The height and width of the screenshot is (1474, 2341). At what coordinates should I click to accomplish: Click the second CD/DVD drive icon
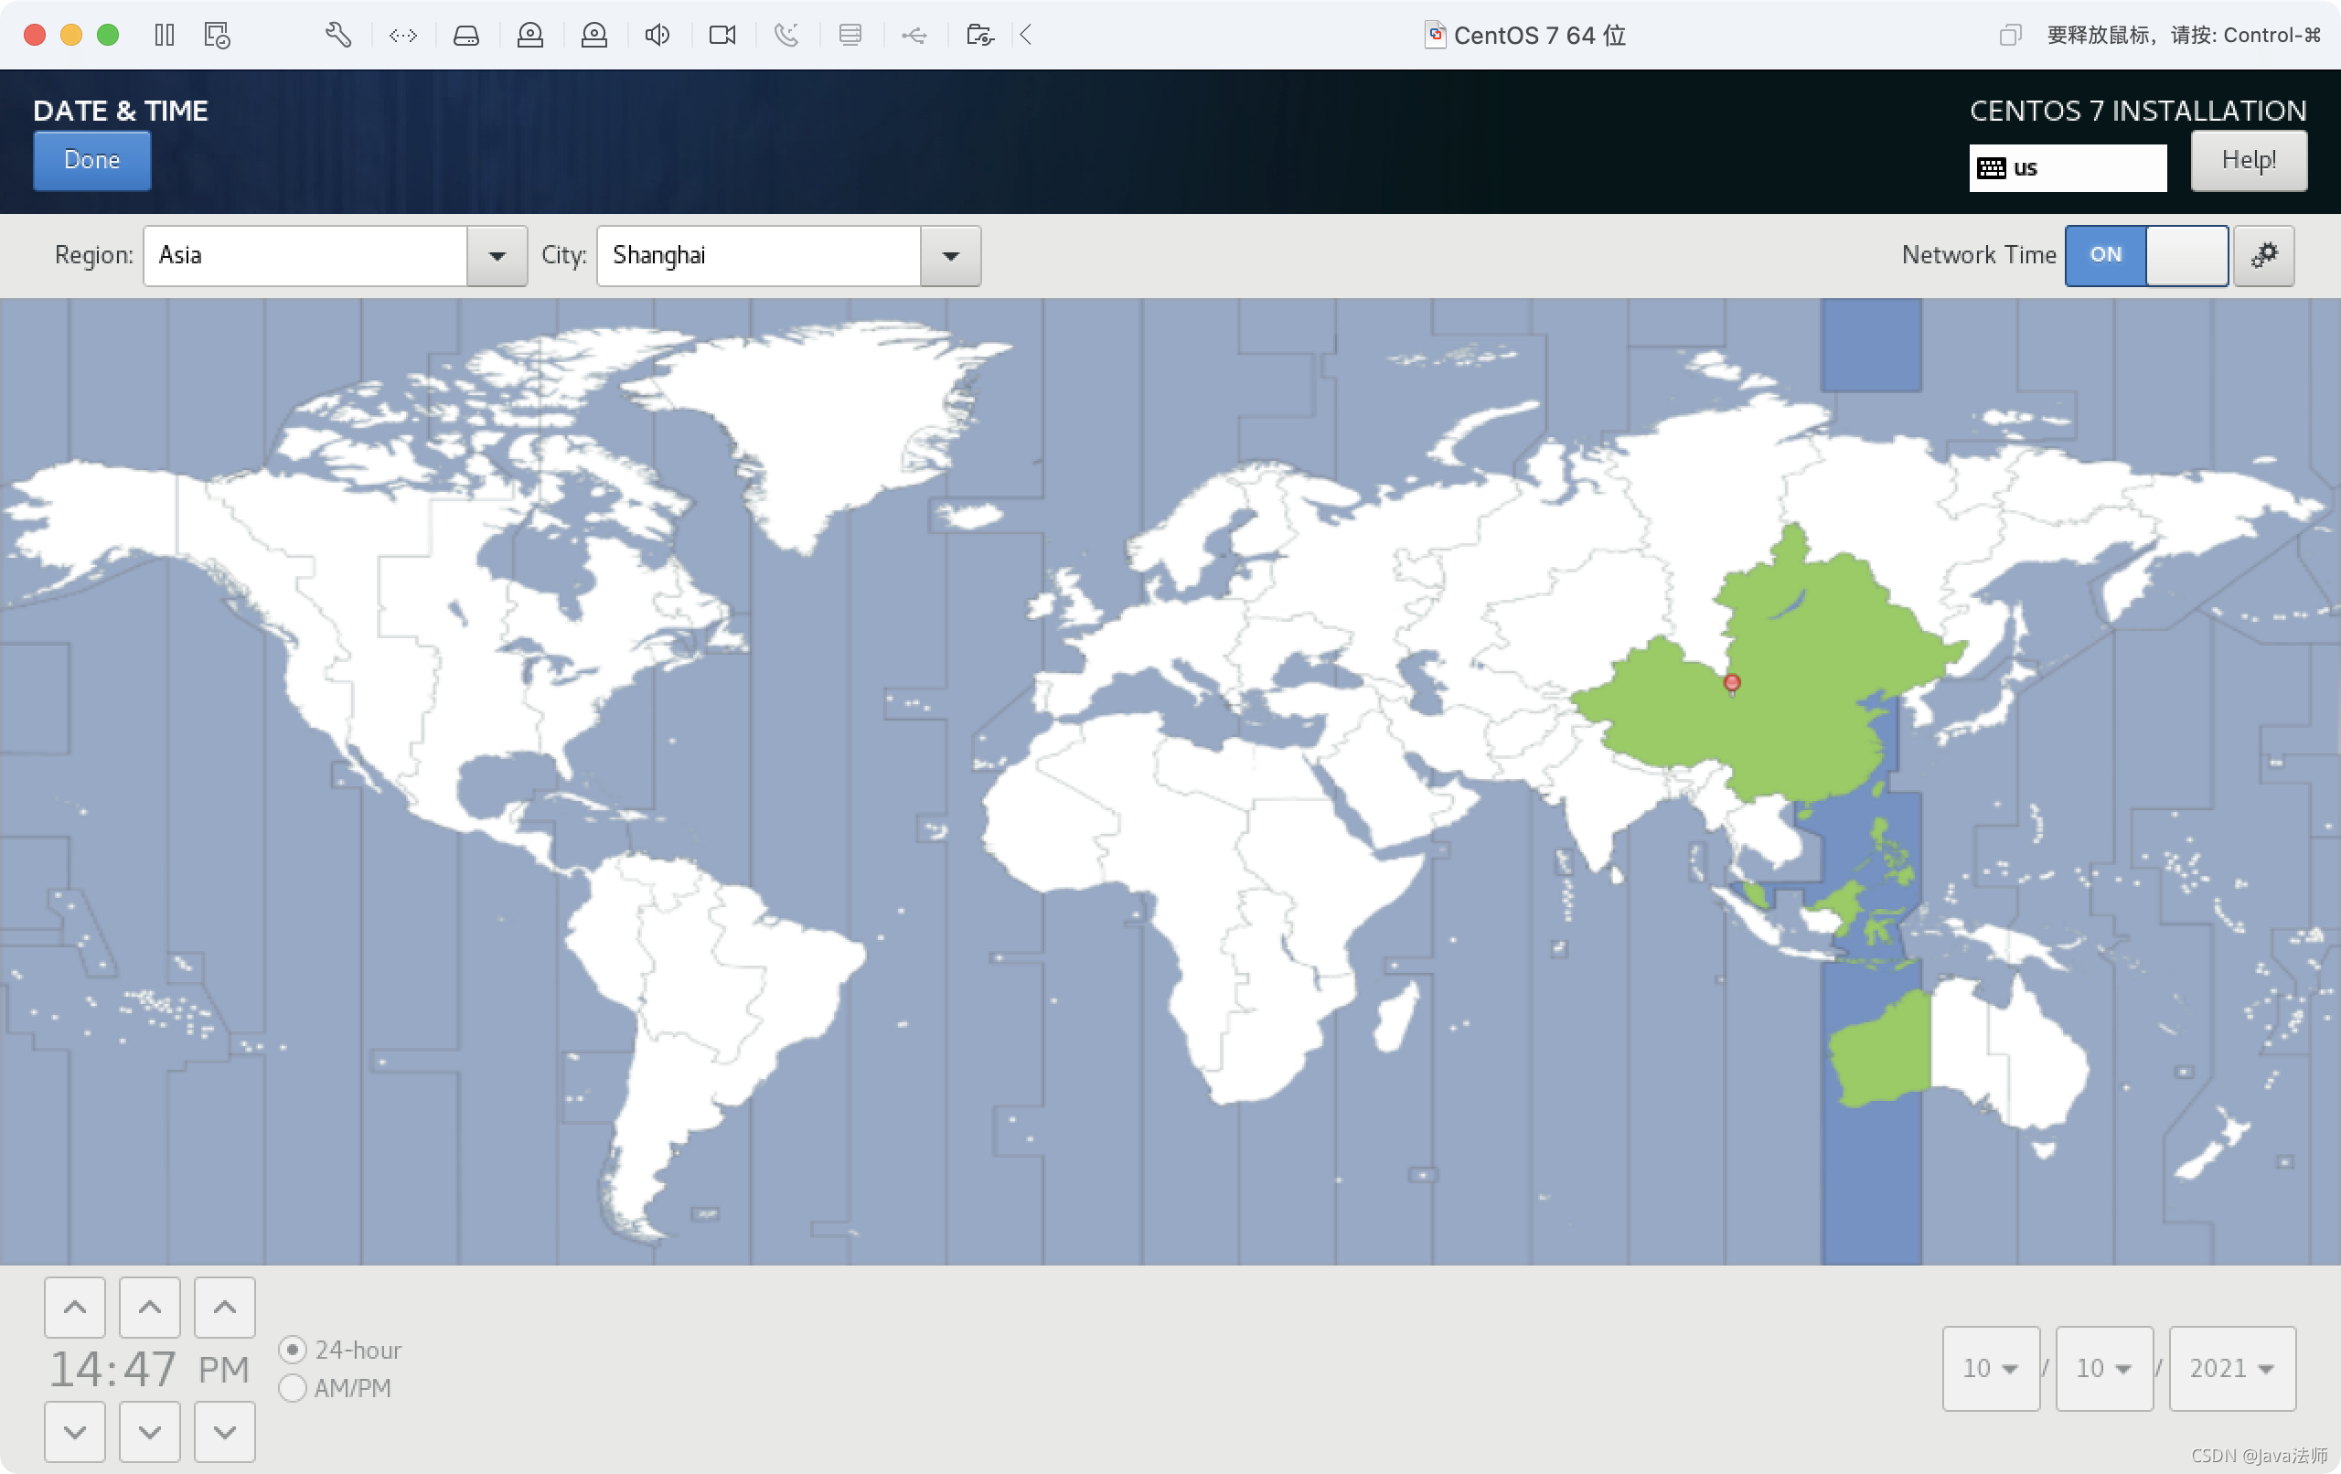click(594, 36)
